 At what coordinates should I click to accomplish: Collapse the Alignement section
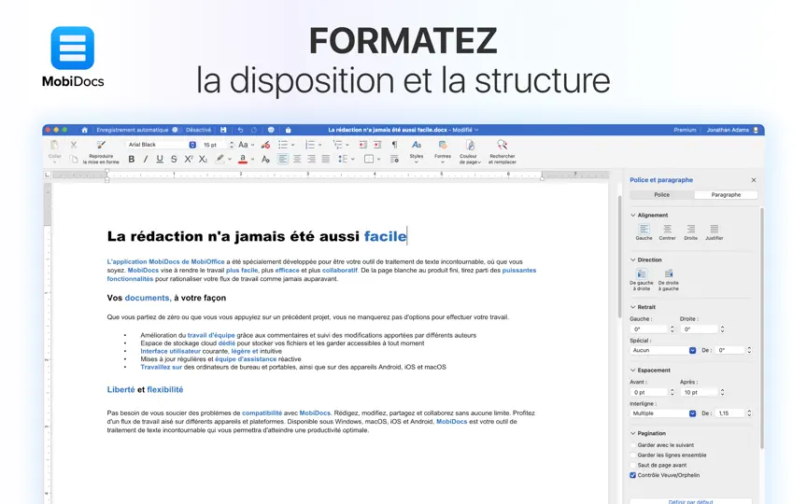coord(633,216)
